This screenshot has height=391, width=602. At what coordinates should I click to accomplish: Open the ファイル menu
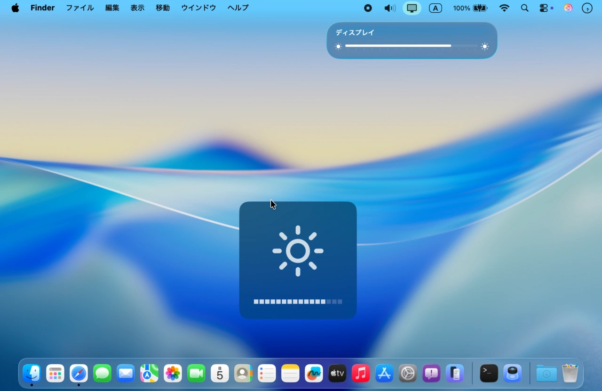tap(79, 8)
